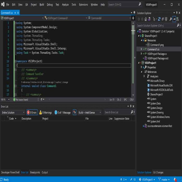The height and width of the screenshot is (182, 182).
Task: Click the top search magnifier icon
Action: point(140,4)
